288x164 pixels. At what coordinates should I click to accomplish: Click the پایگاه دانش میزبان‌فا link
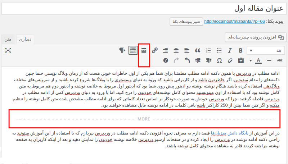pos(230,133)
